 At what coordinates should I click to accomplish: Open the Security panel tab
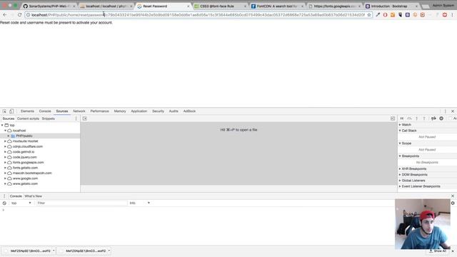(158, 111)
